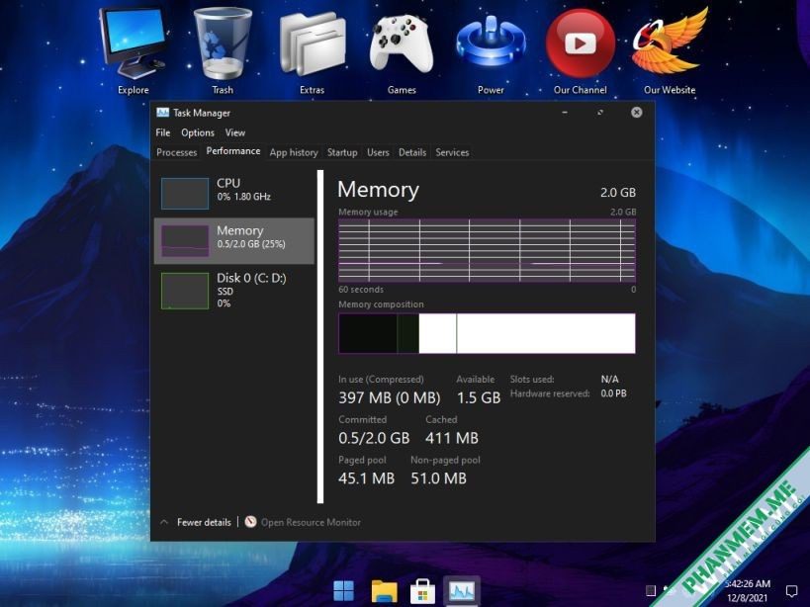Collapse with Fewer details chevron
The image size is (810, 607).
[164, 522]
